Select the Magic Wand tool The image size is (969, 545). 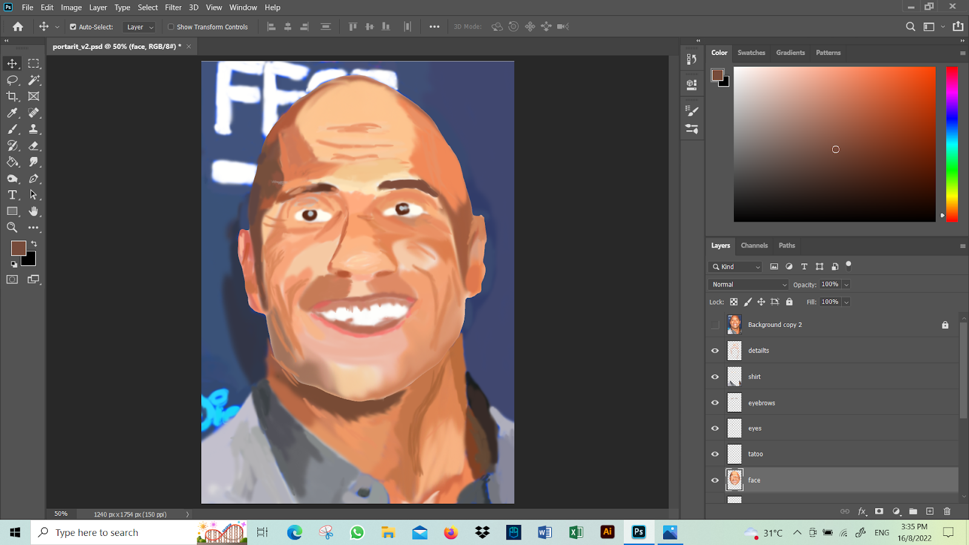coord(34,80)
